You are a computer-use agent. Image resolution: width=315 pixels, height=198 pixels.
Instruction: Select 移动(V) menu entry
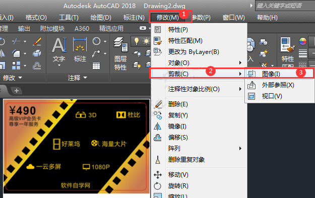(x=199, y=175)
